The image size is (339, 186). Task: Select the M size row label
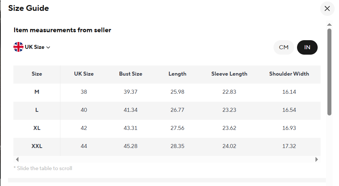click(x=37, y=92)
